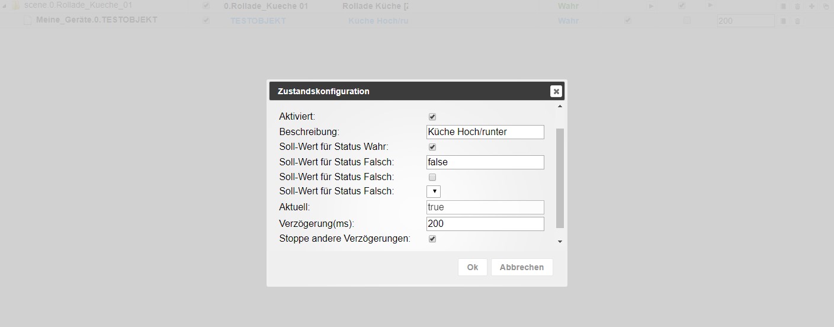Click the Beschreibung: label
Viewport: 834px width, 327px height.
pos(309,132)
